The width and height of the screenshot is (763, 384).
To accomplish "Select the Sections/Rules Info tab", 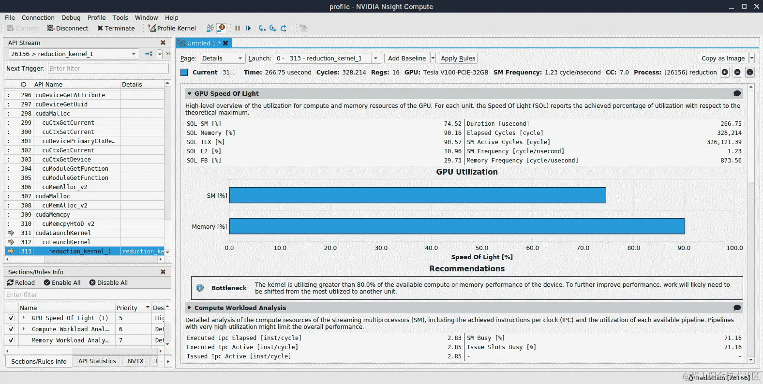I will 39,361.
